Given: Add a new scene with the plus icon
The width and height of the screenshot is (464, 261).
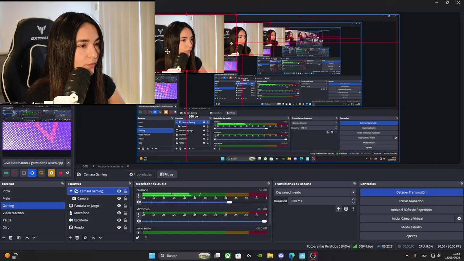Looking at the screenshot, I should (4, 238).
